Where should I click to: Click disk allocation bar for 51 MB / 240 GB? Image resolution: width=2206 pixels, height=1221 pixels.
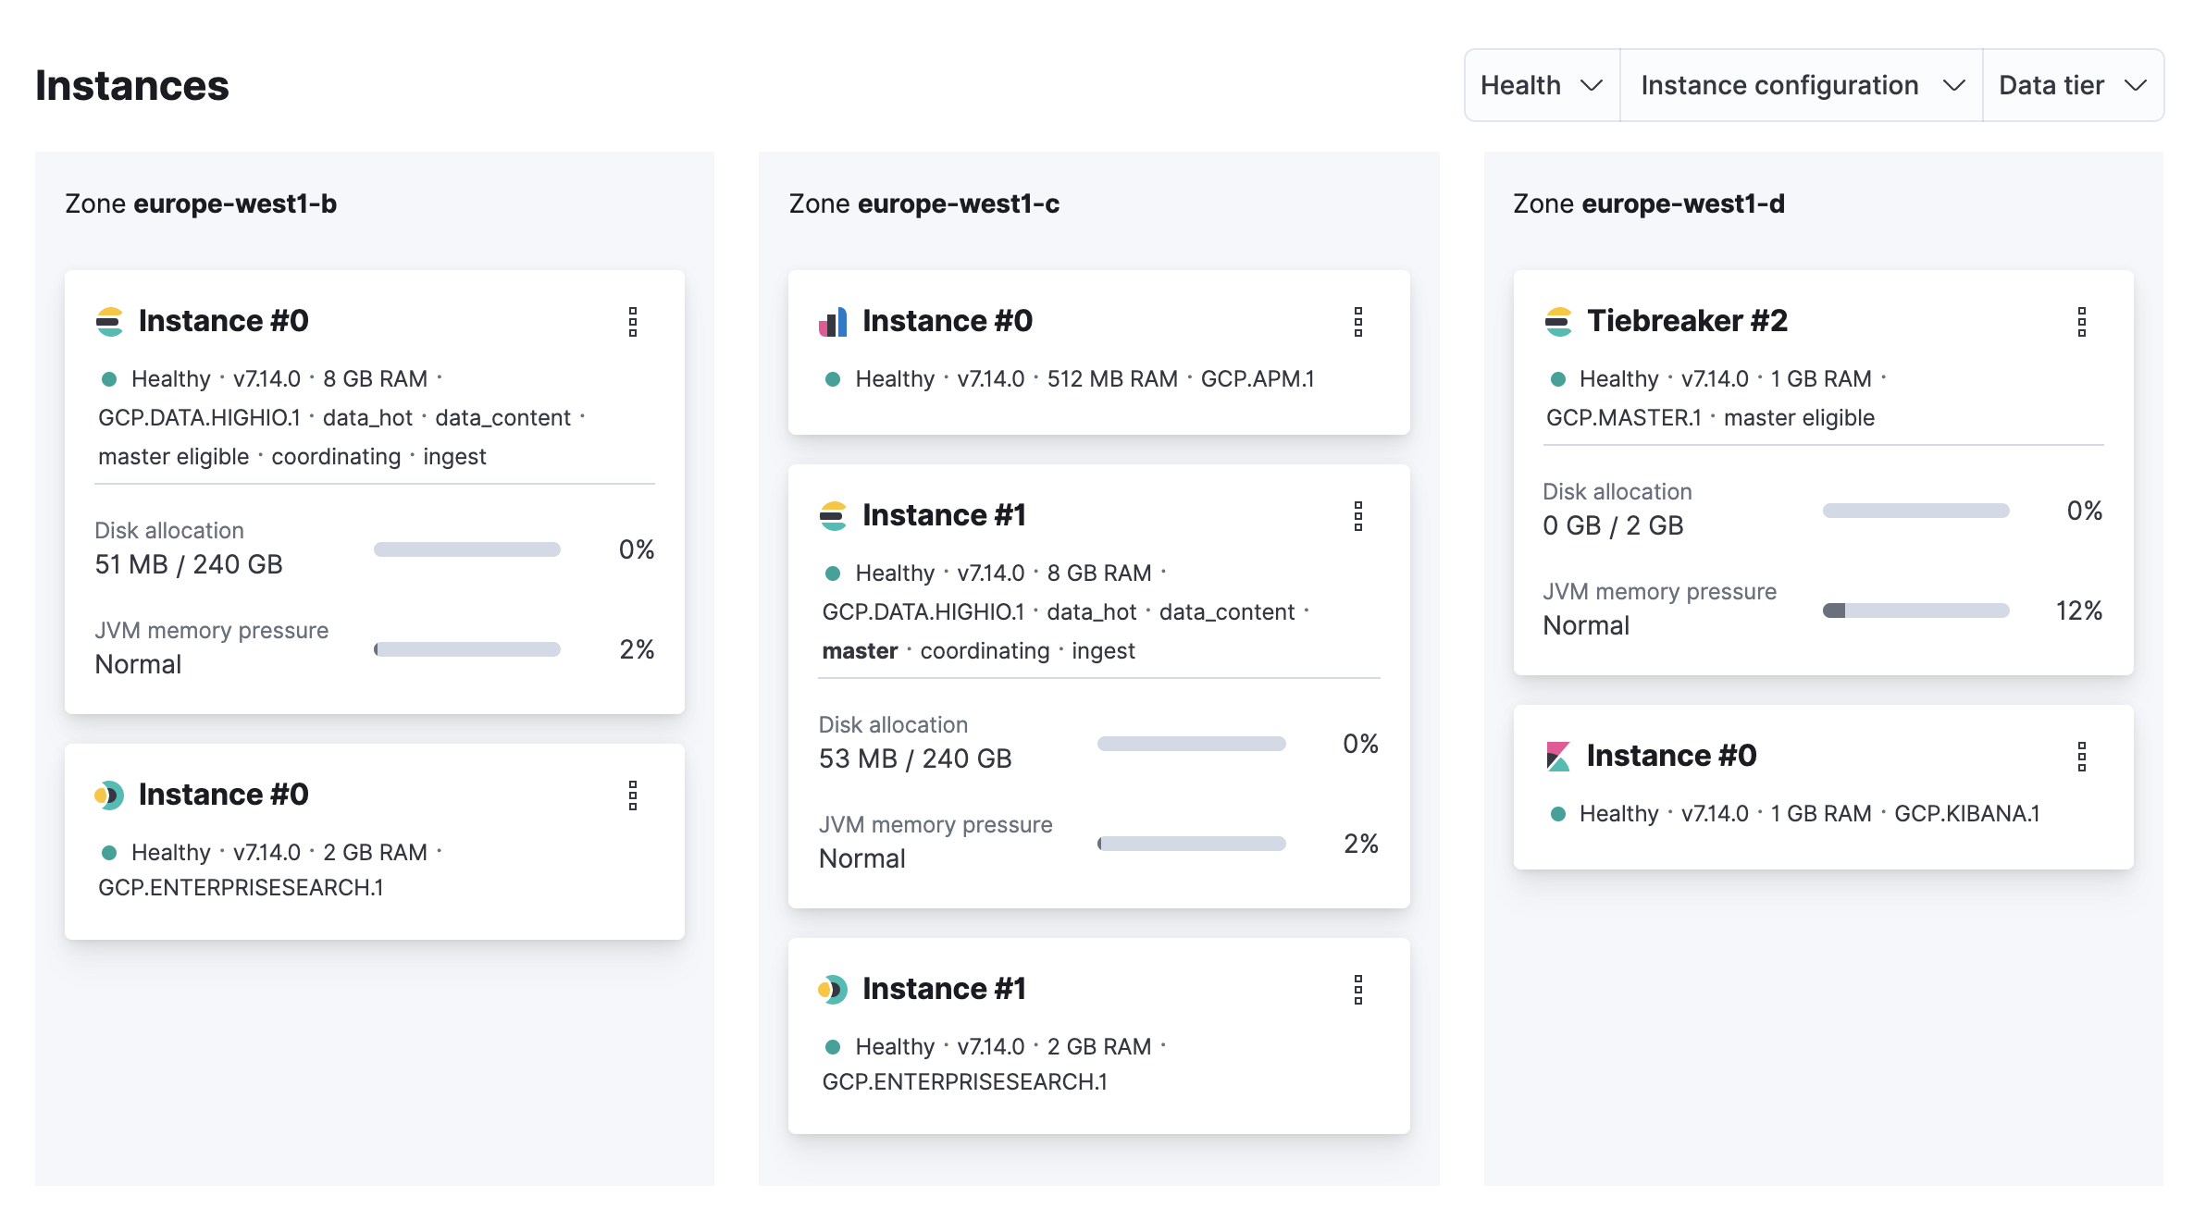click(x=467, y=549)
